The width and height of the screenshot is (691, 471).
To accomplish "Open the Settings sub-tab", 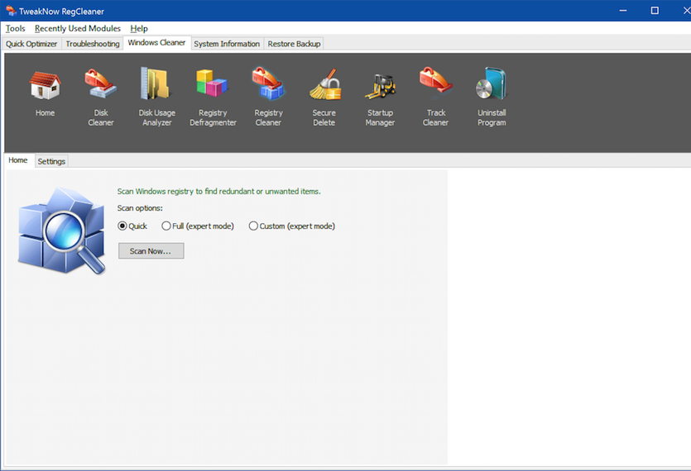I will click(51, 162).
